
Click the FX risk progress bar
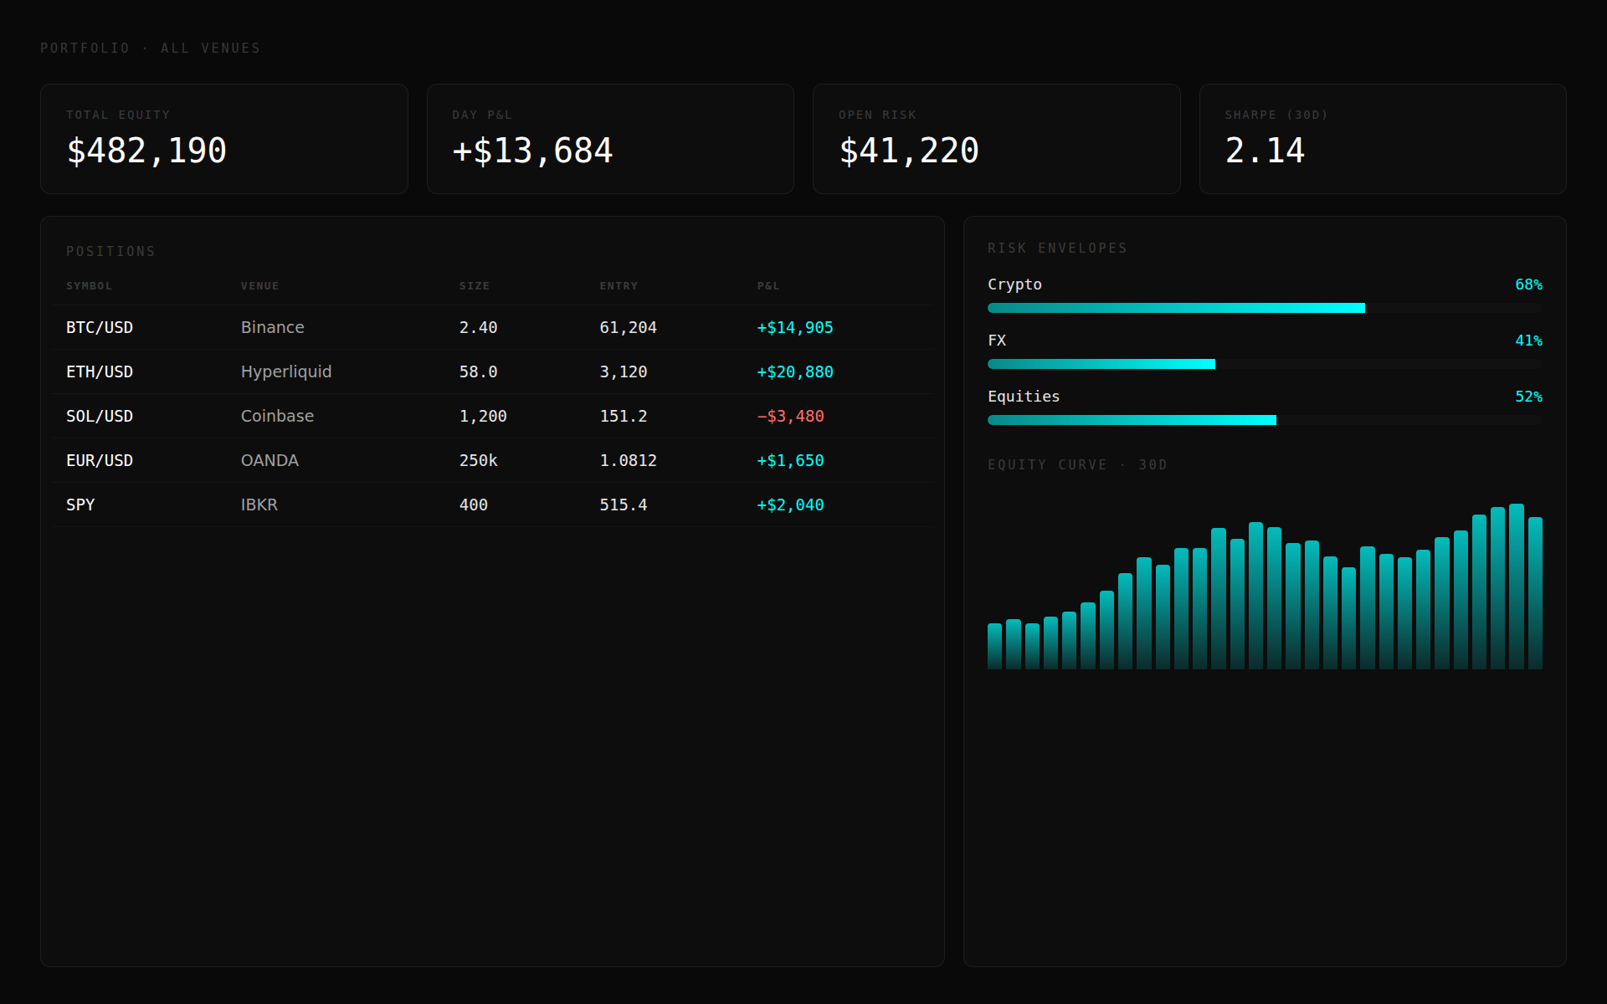click(1265, 364)
